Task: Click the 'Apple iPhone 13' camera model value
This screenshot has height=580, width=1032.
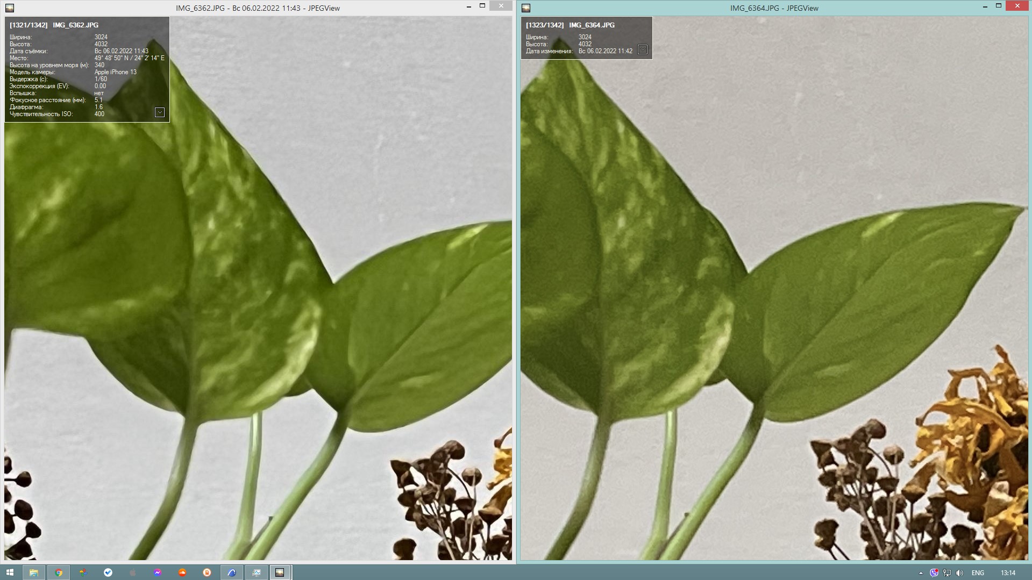Action: point(116,72)
